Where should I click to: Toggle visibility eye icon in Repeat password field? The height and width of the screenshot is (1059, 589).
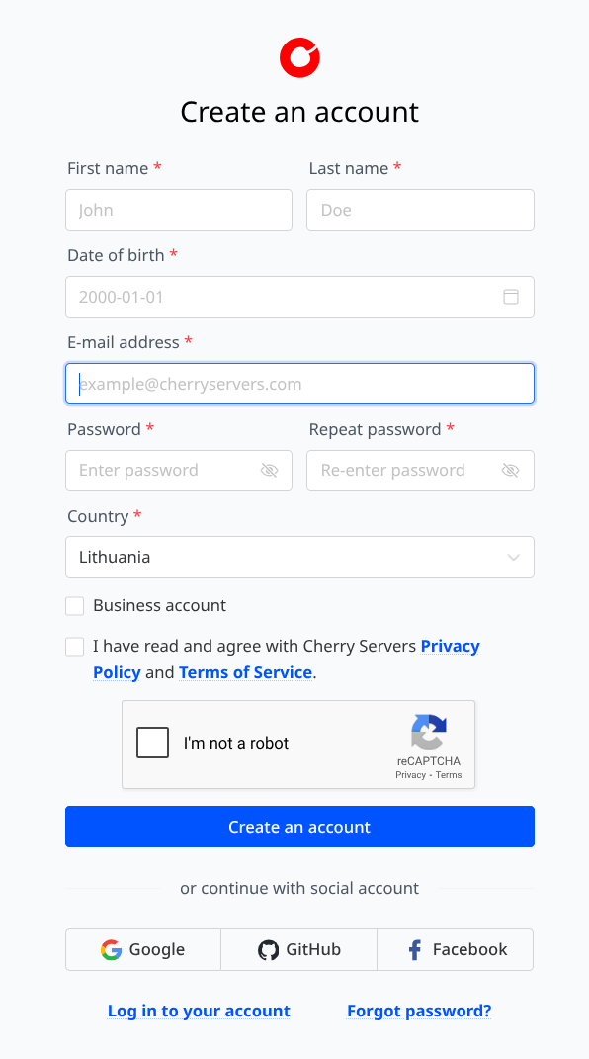click(x=511, y=470)
